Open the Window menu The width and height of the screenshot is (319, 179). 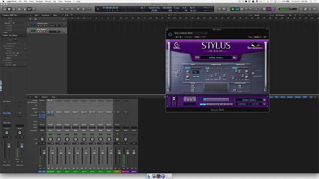click(68, 1)
